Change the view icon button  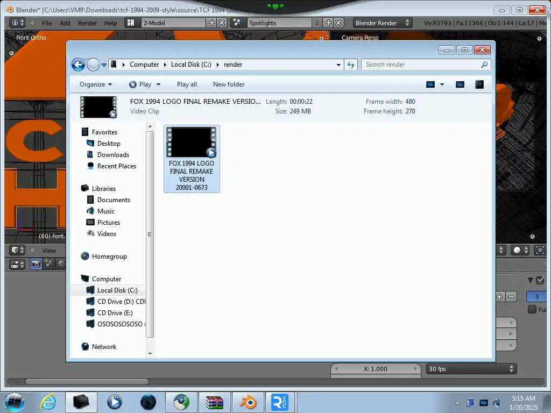coord(430,84)
